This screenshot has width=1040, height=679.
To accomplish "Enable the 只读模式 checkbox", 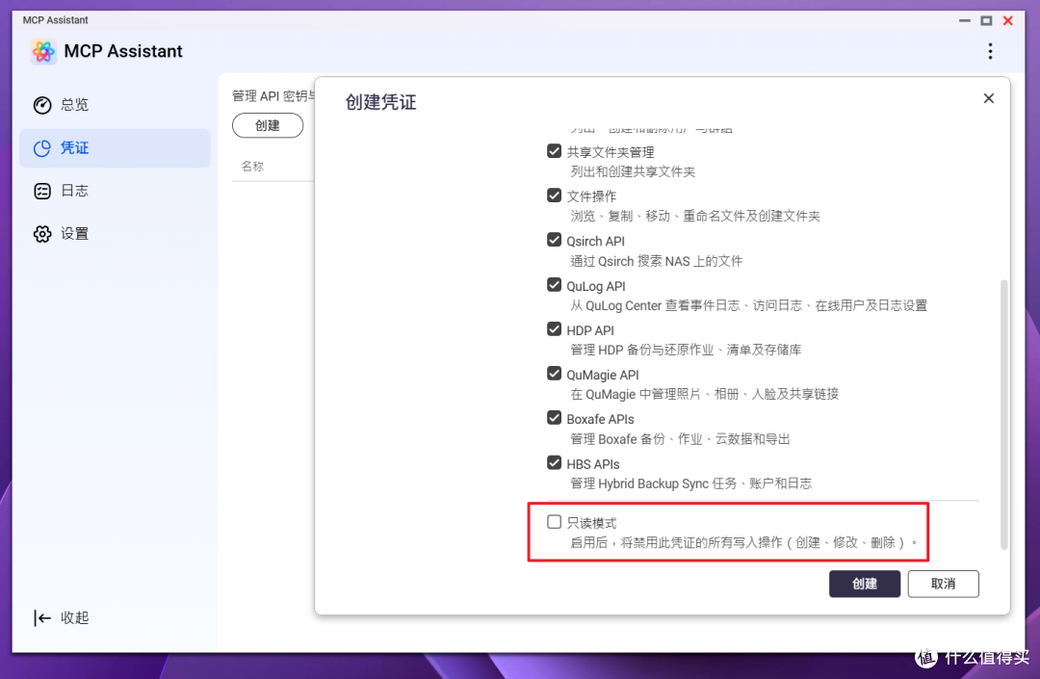I will [555, 522].
